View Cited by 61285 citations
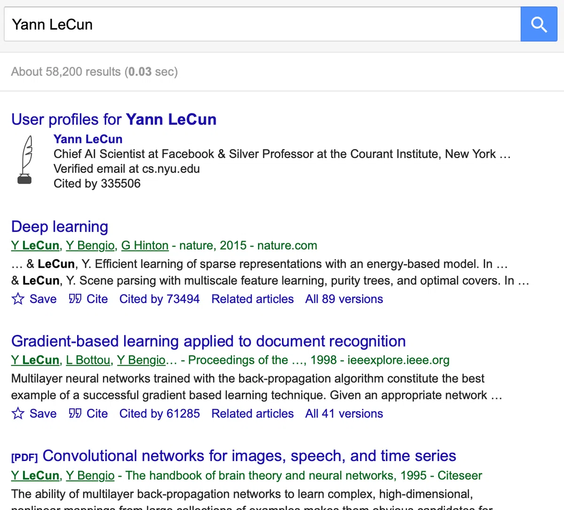The height and width of the screenshot is (510, 564). [x=159, y=414]
